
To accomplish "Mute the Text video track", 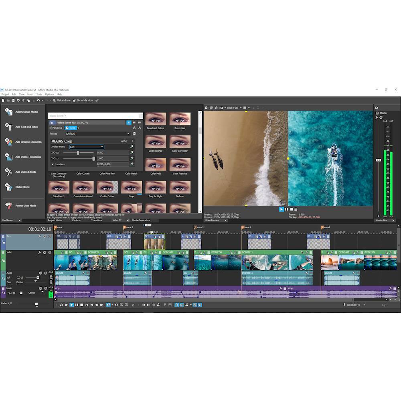I will pos(45,237).
